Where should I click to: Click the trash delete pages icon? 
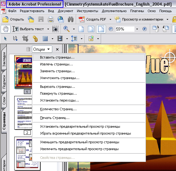28,49
